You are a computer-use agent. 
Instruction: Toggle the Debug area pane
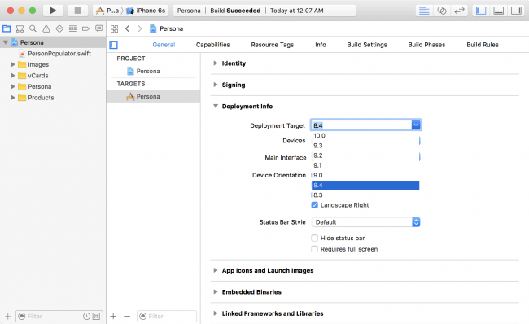(499, 11)
